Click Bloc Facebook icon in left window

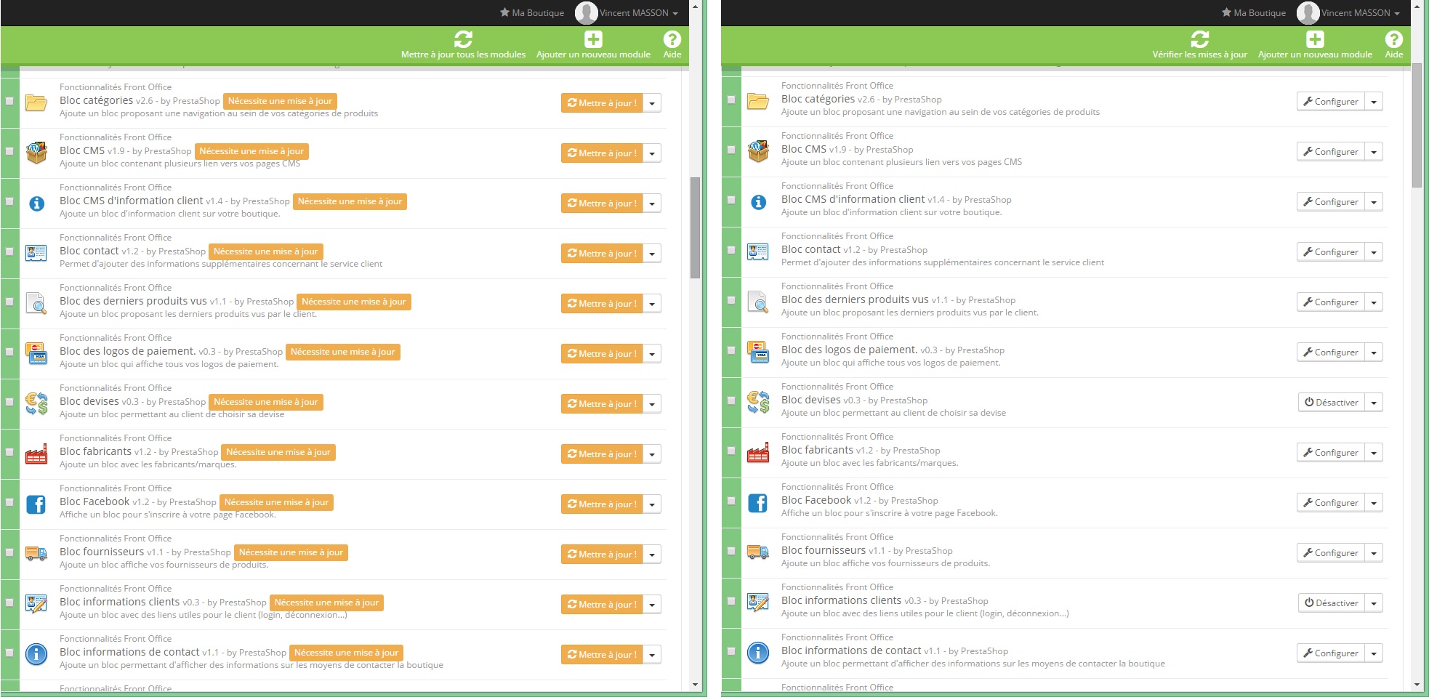tap(36, 504)
